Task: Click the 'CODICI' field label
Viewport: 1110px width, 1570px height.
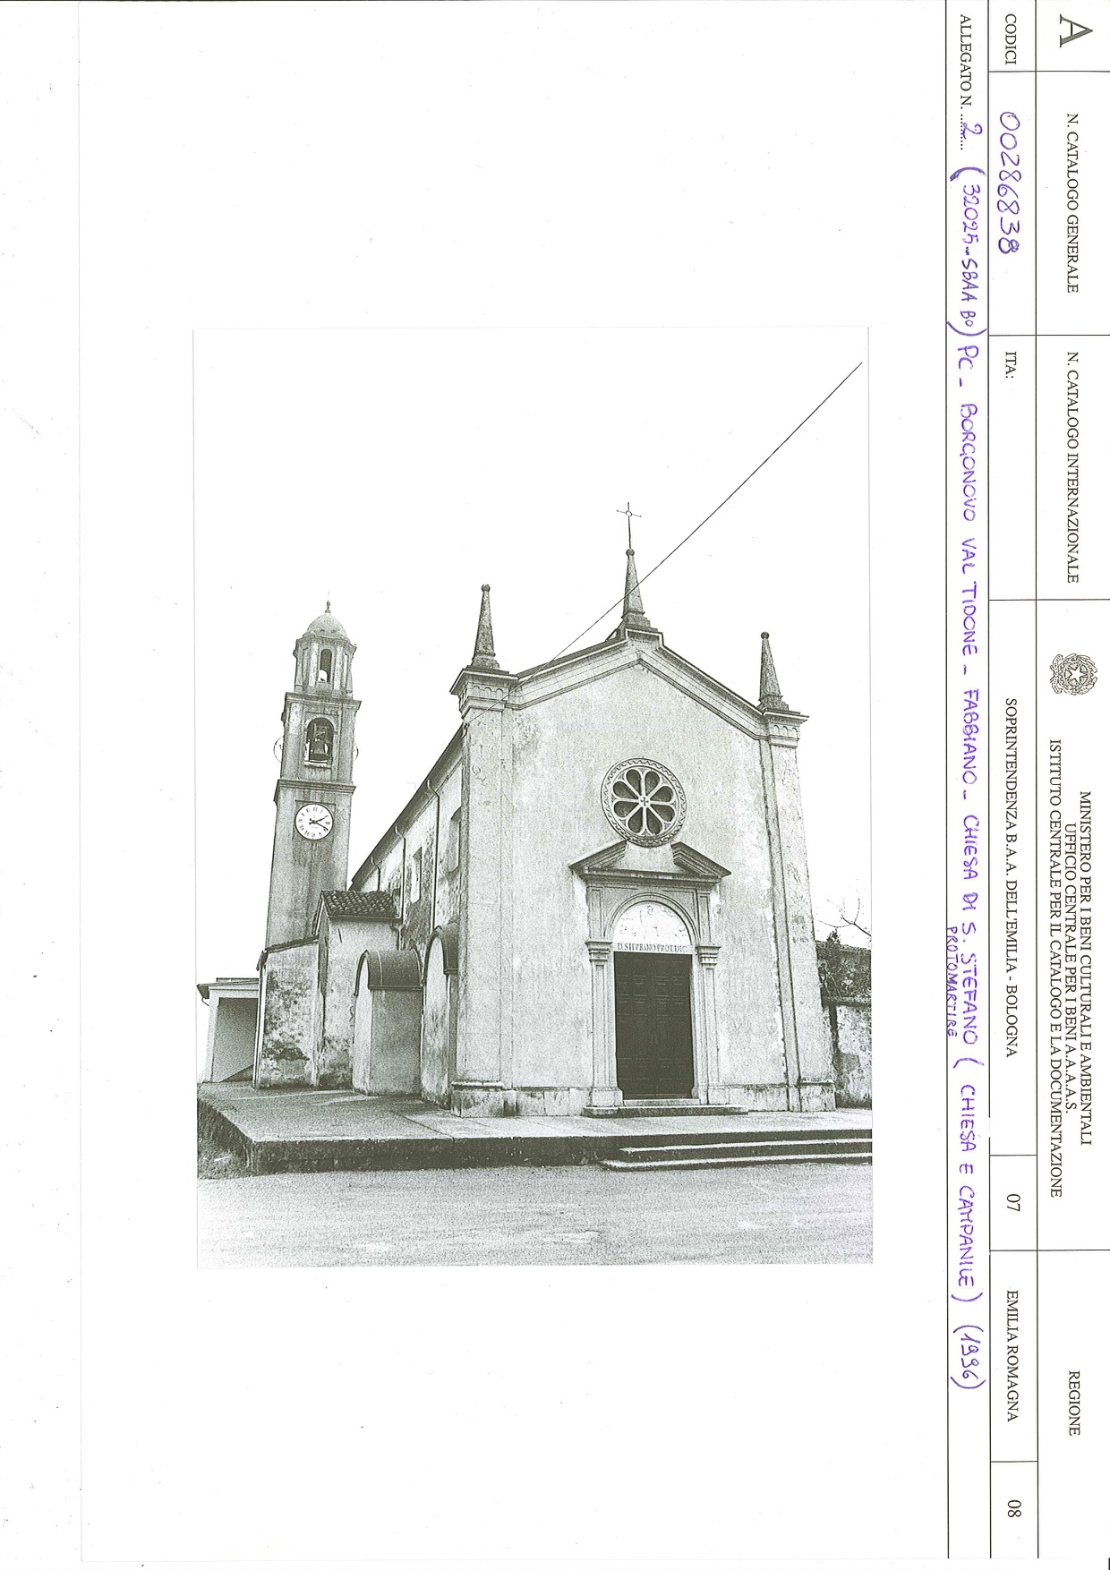Action: pos(1011,38)
